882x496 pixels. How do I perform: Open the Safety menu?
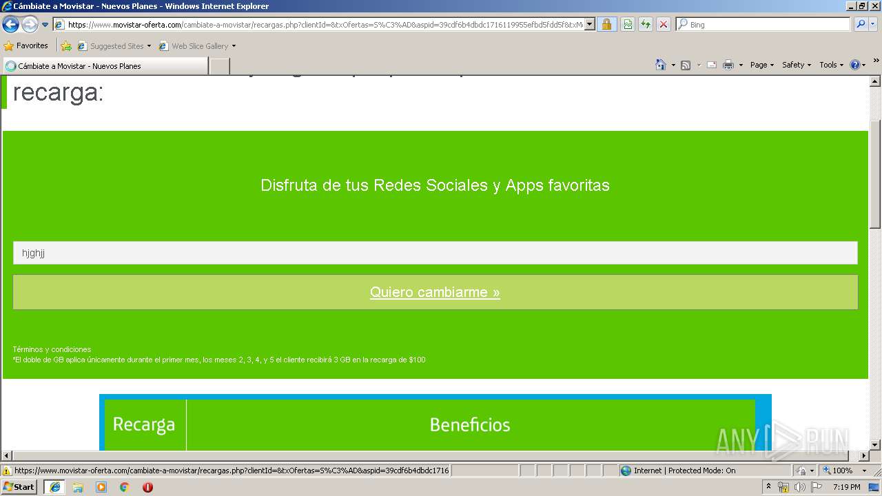[x=797, y=65]
